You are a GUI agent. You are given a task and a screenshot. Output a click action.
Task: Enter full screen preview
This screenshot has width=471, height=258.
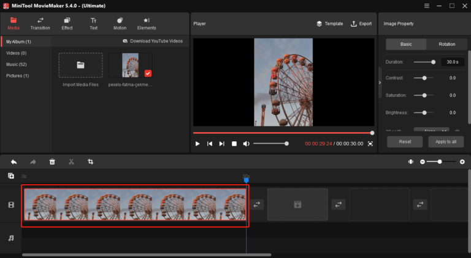pyautogui.click(x=370, y=144)
